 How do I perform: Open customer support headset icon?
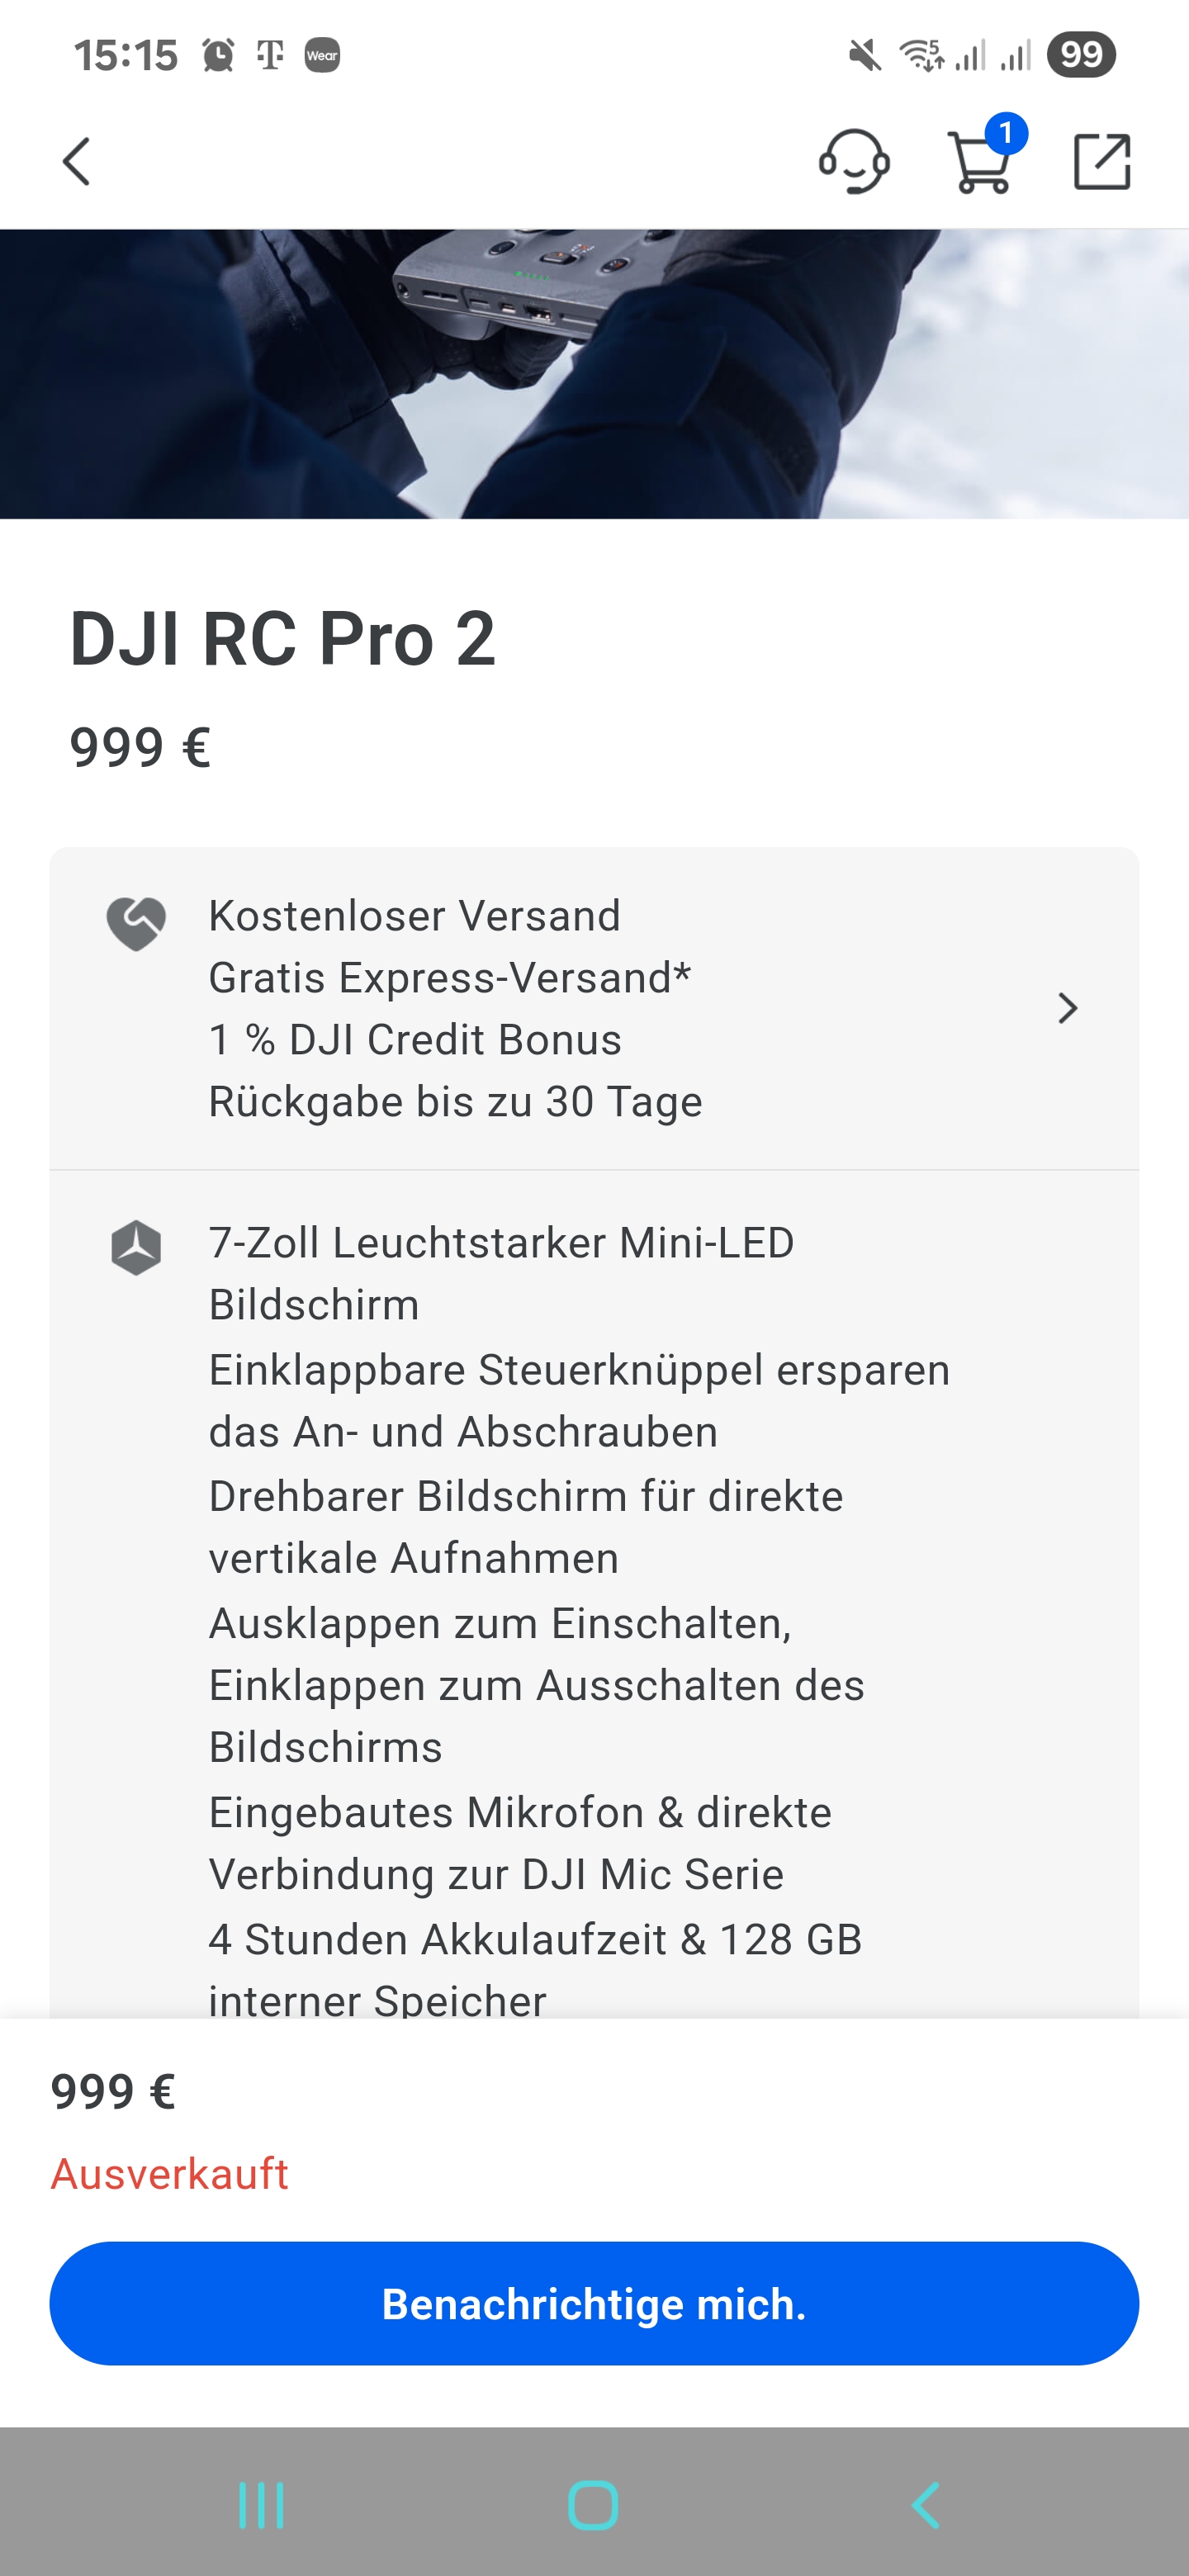tap(854, 161)
